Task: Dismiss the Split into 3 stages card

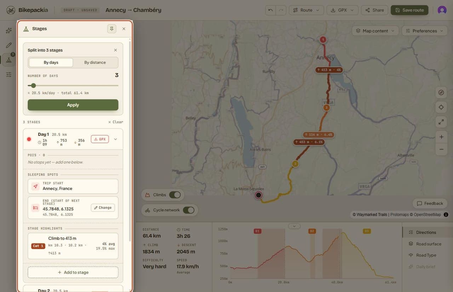Action: (x=115, y=50)
